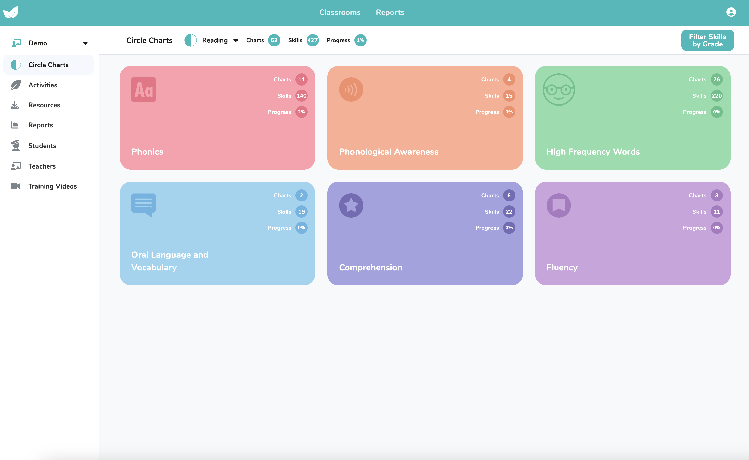Click the High Frequency Words Skills 220 badge
749x460 pixels.
tap(716, 96)
